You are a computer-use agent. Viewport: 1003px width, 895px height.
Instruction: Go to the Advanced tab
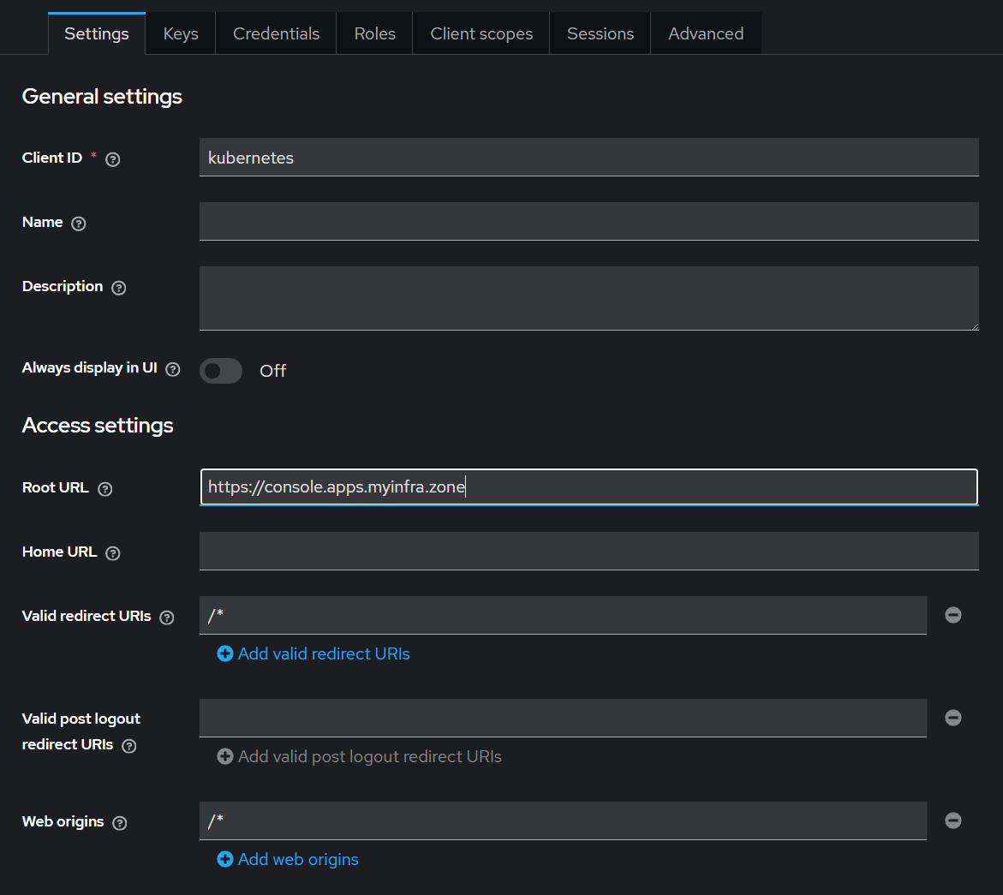click(x=706, y=34)
